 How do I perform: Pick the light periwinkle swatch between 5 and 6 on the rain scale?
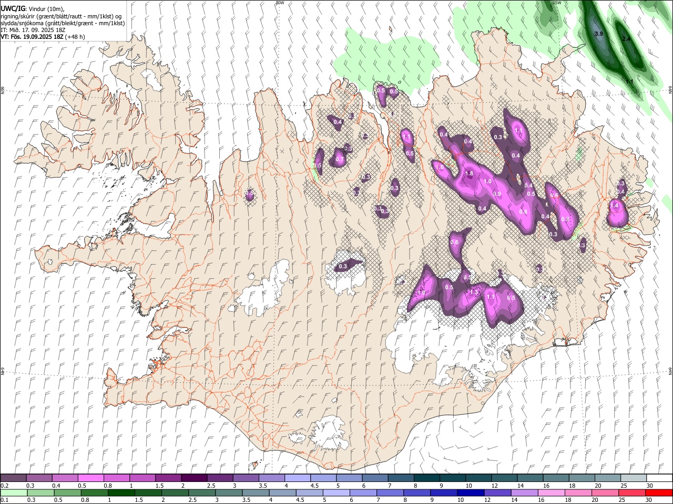[x=336, y=492]
